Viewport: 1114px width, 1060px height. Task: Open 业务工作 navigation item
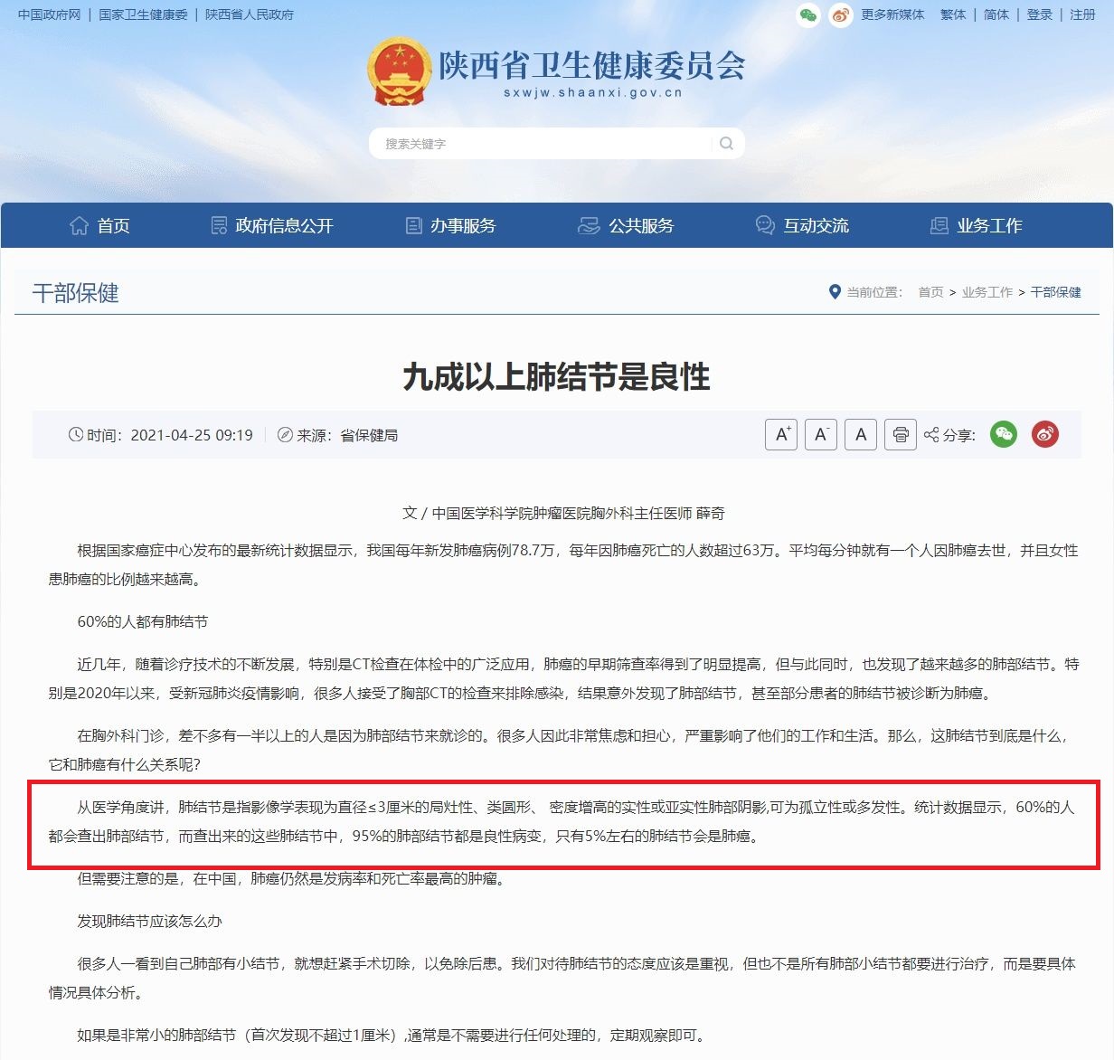click(977, 226)
